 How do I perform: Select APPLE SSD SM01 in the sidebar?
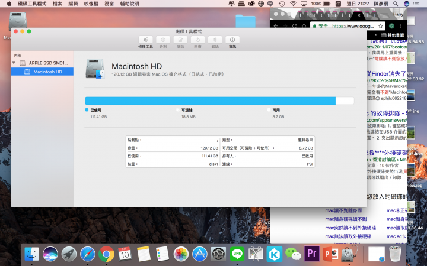48,63
